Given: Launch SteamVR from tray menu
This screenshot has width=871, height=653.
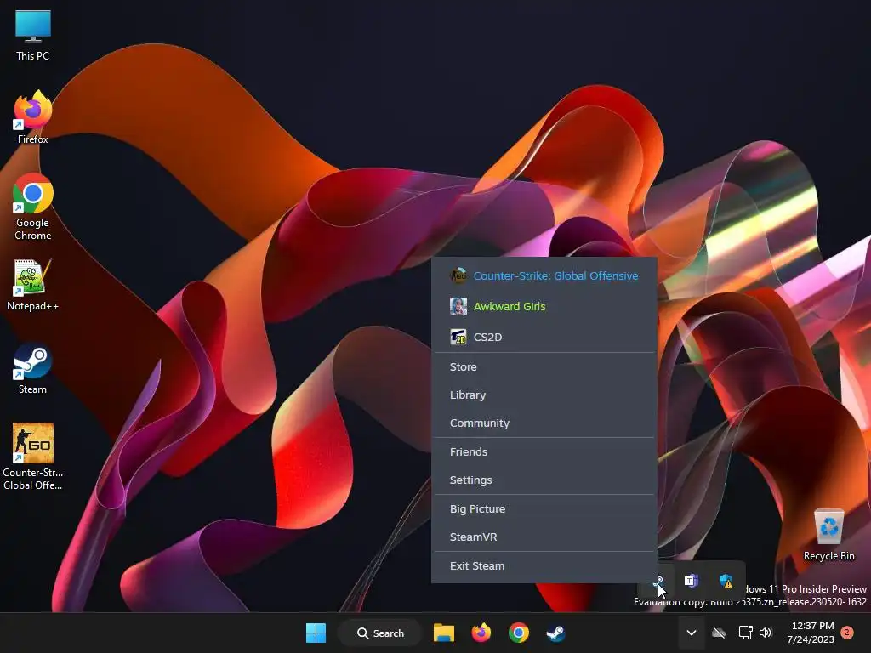Looking at the screenshot, I should click(x=544, y=537).
